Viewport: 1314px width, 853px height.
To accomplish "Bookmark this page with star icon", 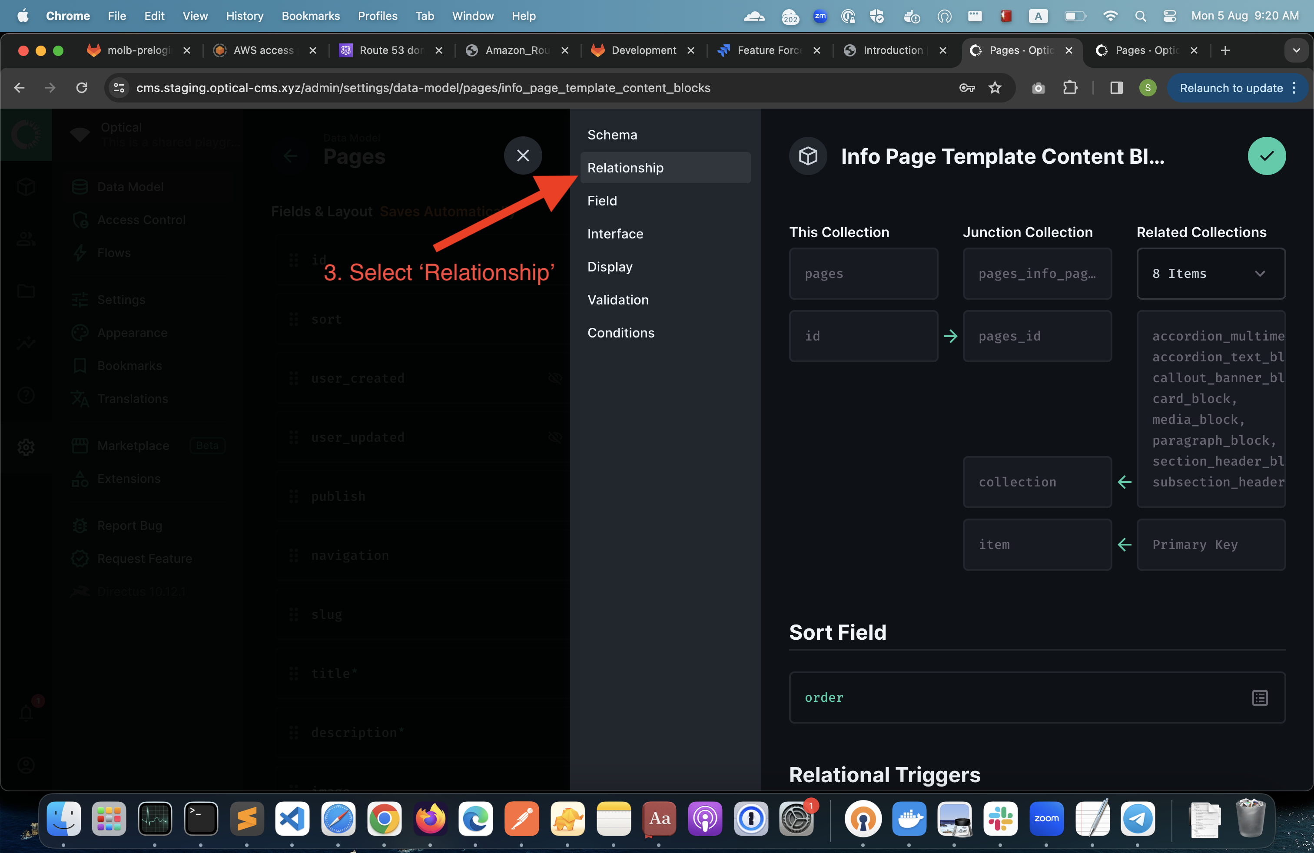I will tap(994, 88).
